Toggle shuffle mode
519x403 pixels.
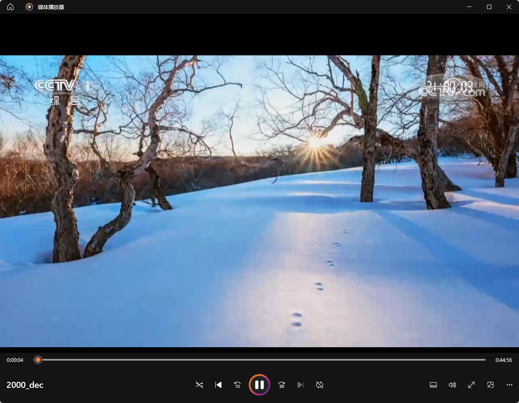[x=199, y=385]
